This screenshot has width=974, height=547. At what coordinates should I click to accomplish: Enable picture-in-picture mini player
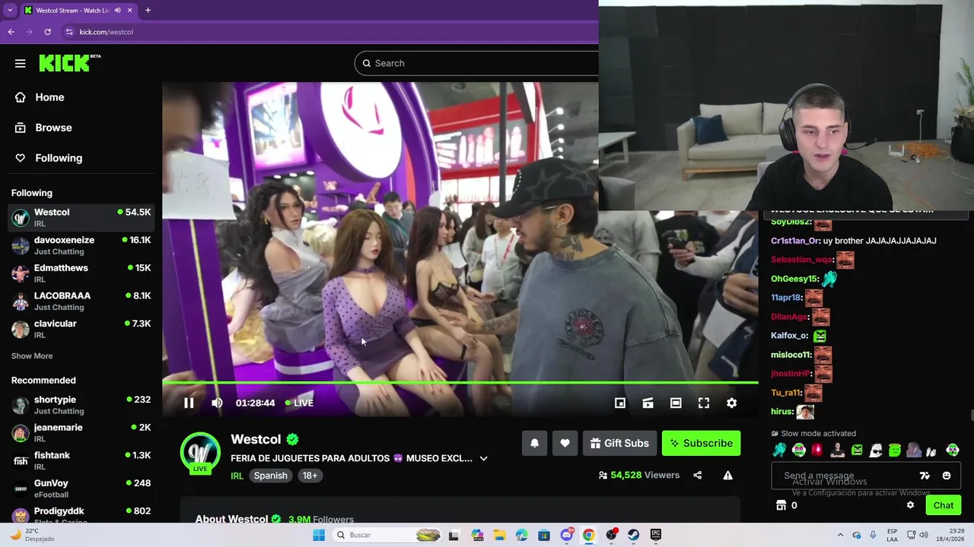[620, 403]
